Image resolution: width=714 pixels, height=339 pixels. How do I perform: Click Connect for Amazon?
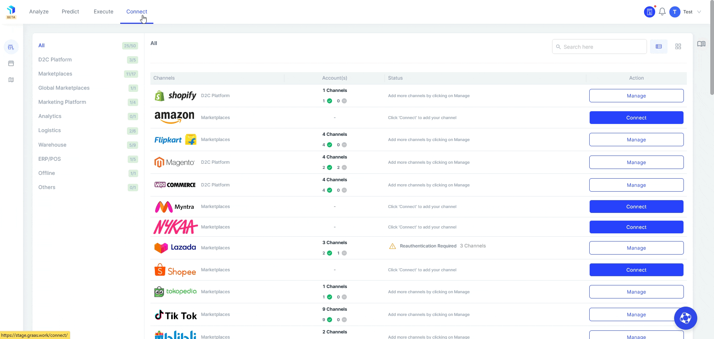(x=636, y=118)
